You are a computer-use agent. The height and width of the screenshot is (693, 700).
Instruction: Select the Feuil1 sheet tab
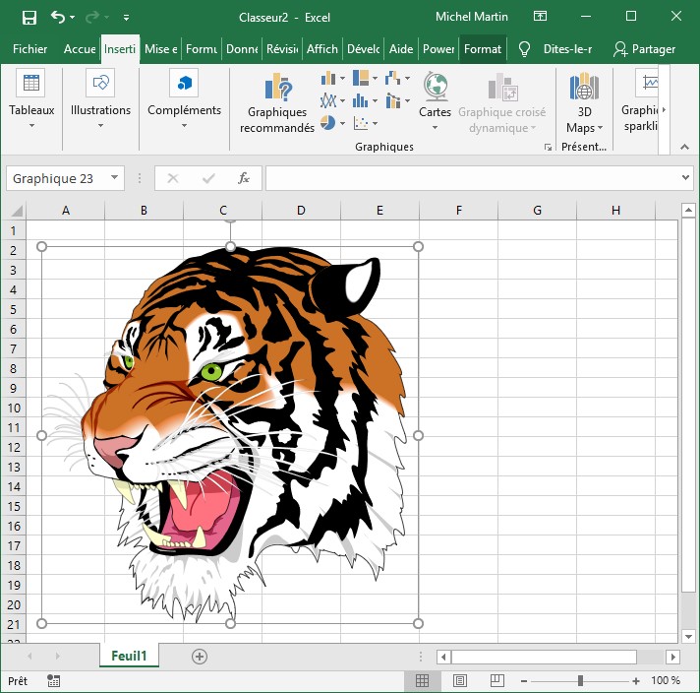click(x=129, y=657)
